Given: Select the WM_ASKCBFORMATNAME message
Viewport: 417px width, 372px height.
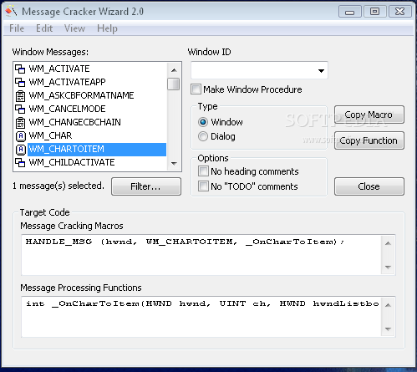Looking at the screenshot, I should point(81,95).
